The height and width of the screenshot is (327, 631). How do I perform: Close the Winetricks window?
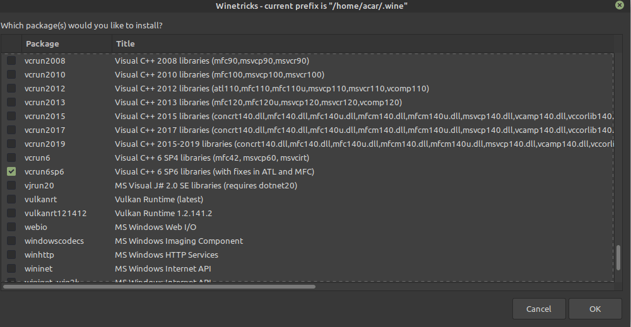coord(620,5)
